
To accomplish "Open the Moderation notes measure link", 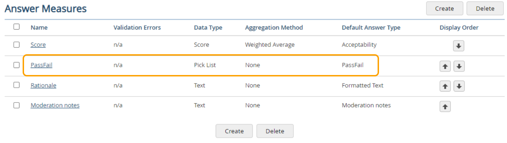I will 55,105.
